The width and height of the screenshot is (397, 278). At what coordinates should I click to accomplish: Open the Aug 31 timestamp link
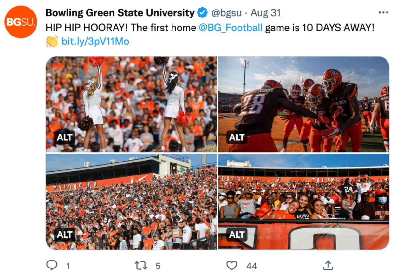click(x=266, y=13)
